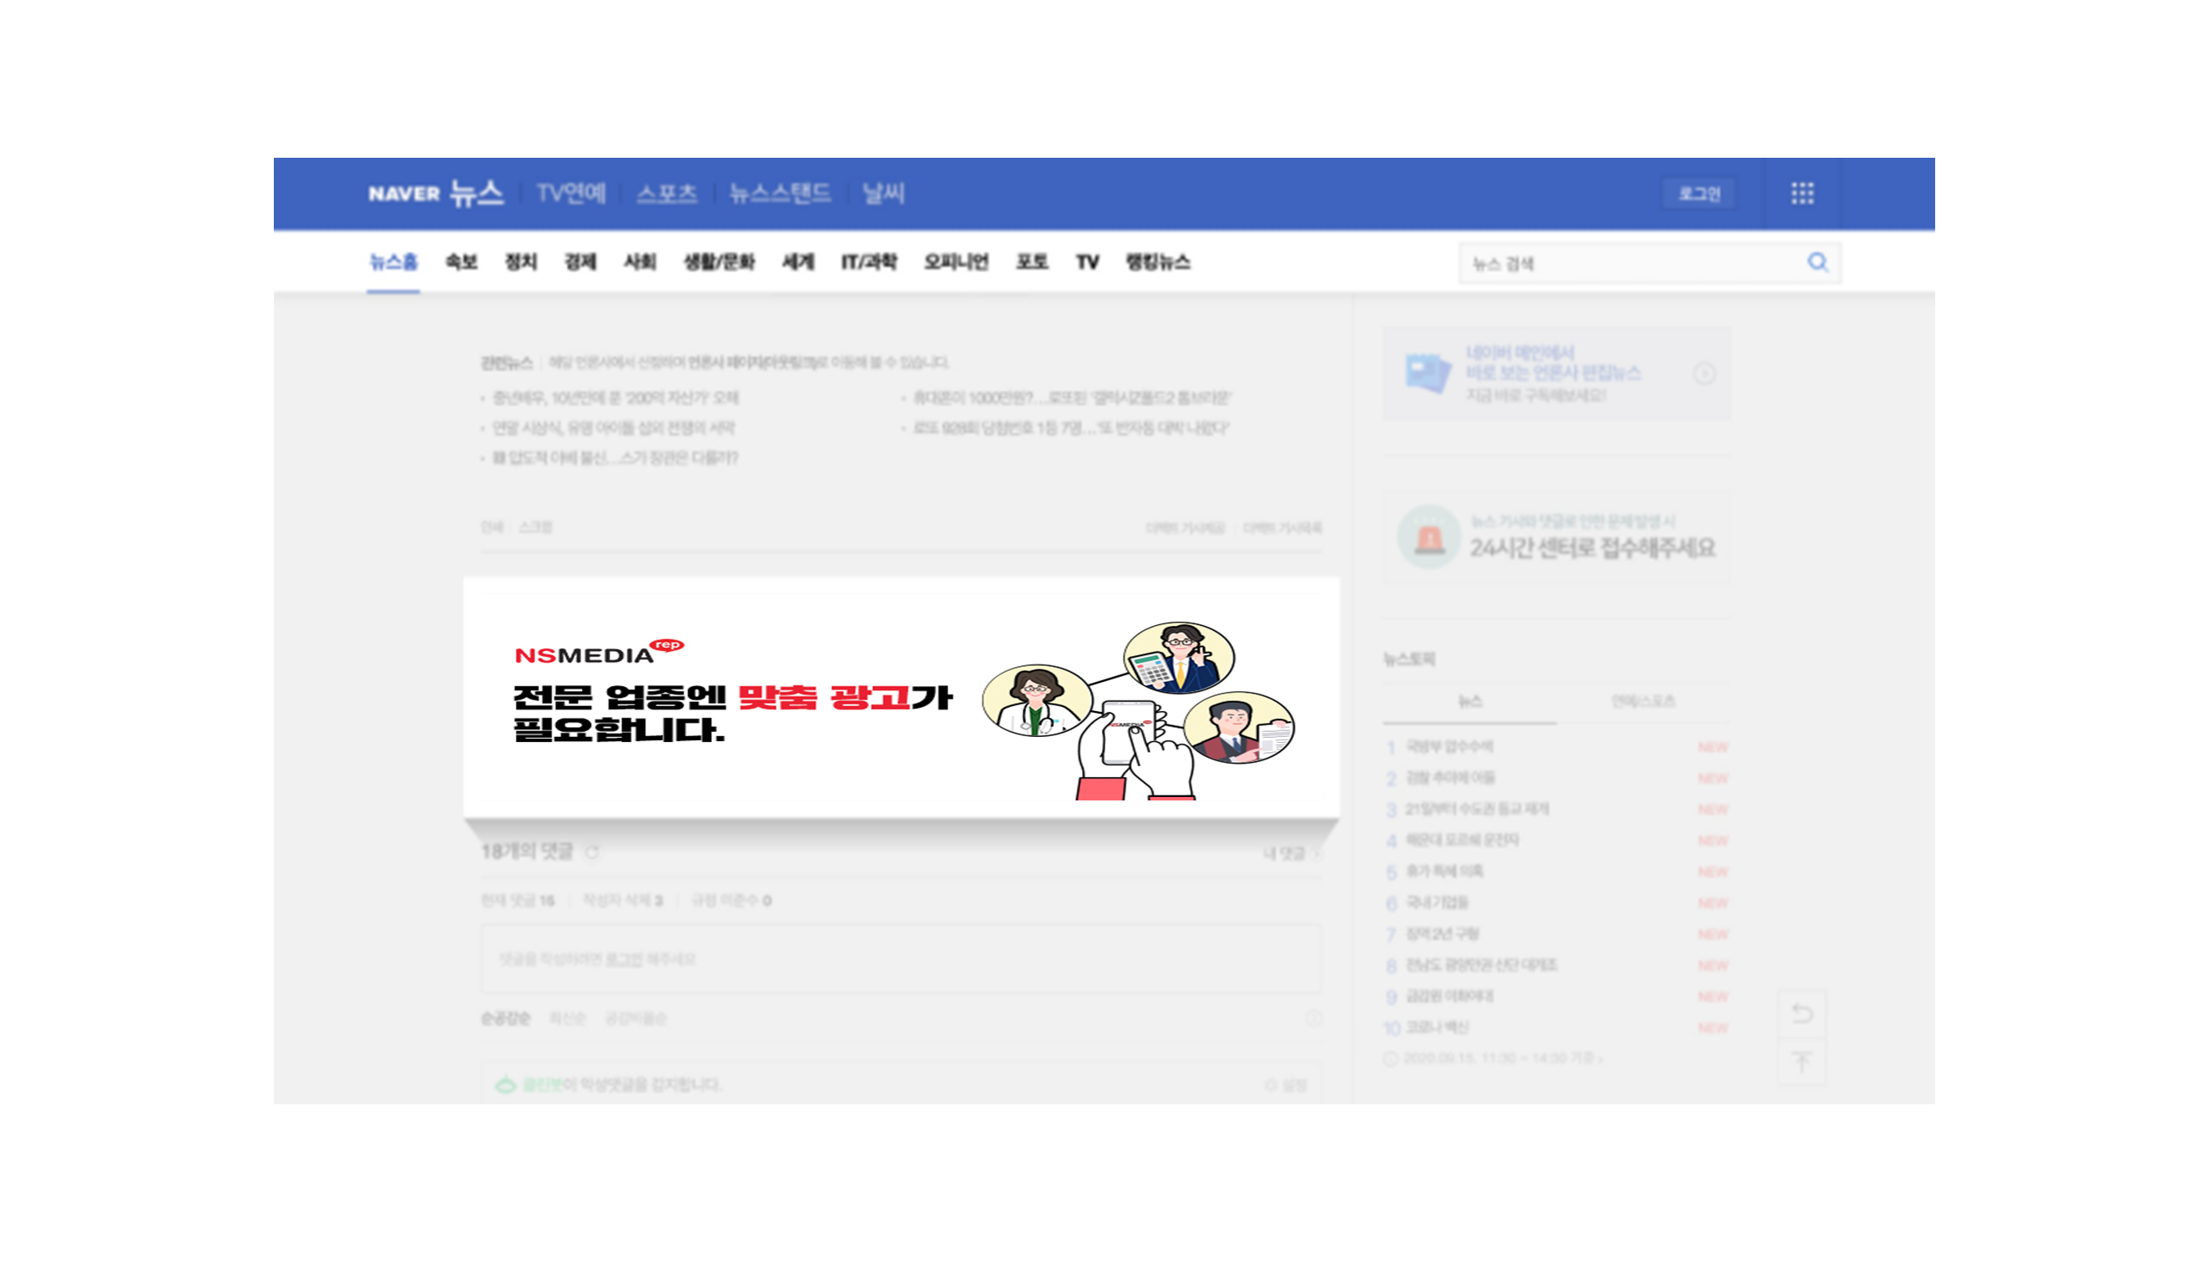Click the circled arrow on the subscribe banner
This screenshot has width=2209, height=1262.
tap(1705, 374)
